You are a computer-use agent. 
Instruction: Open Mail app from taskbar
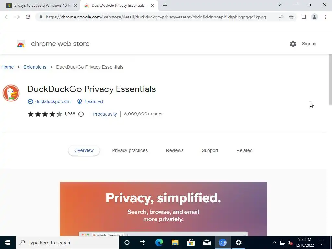click(x=207, y=243)
